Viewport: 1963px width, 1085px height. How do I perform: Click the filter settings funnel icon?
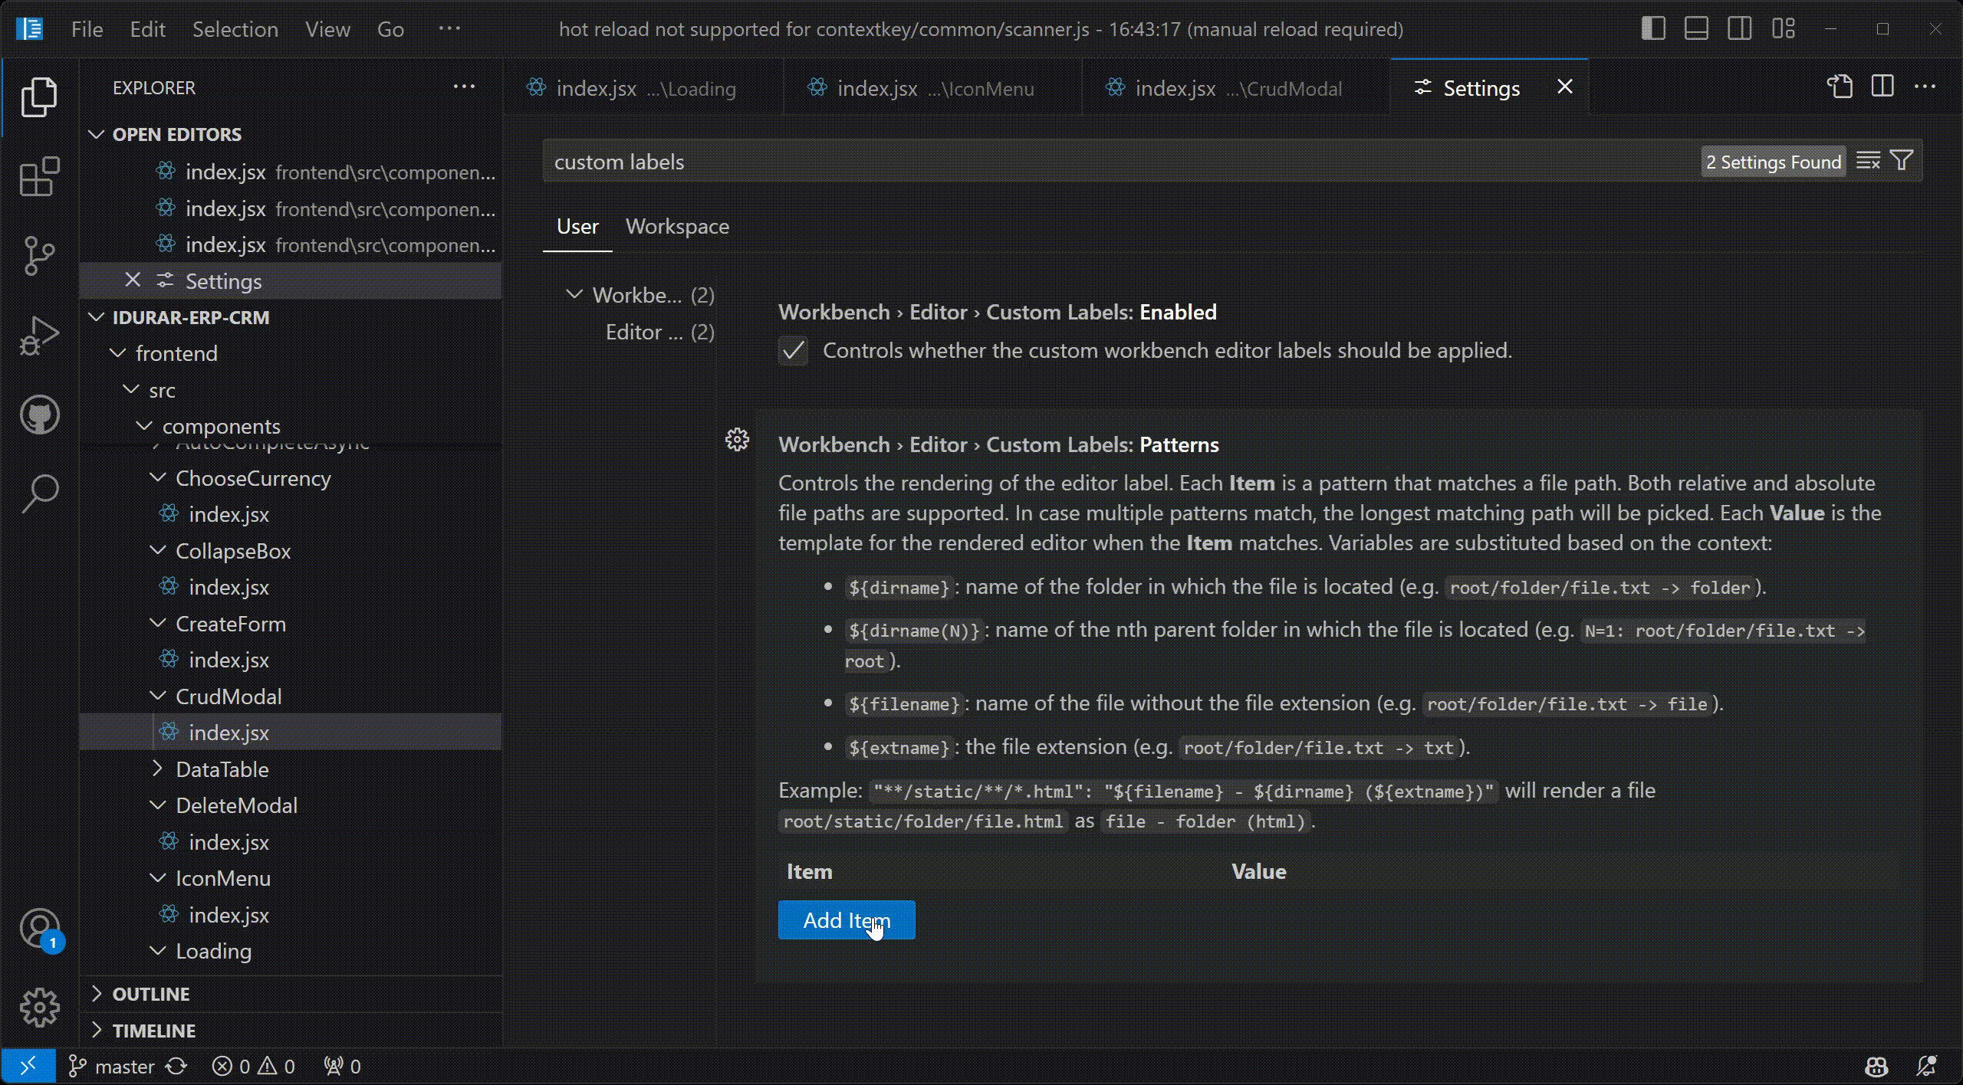tap(1902, 162)
